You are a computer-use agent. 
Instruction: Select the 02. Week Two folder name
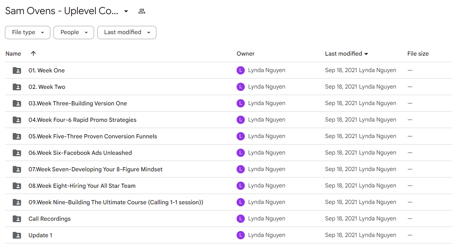pyautogui.click(x=47, y=87)
